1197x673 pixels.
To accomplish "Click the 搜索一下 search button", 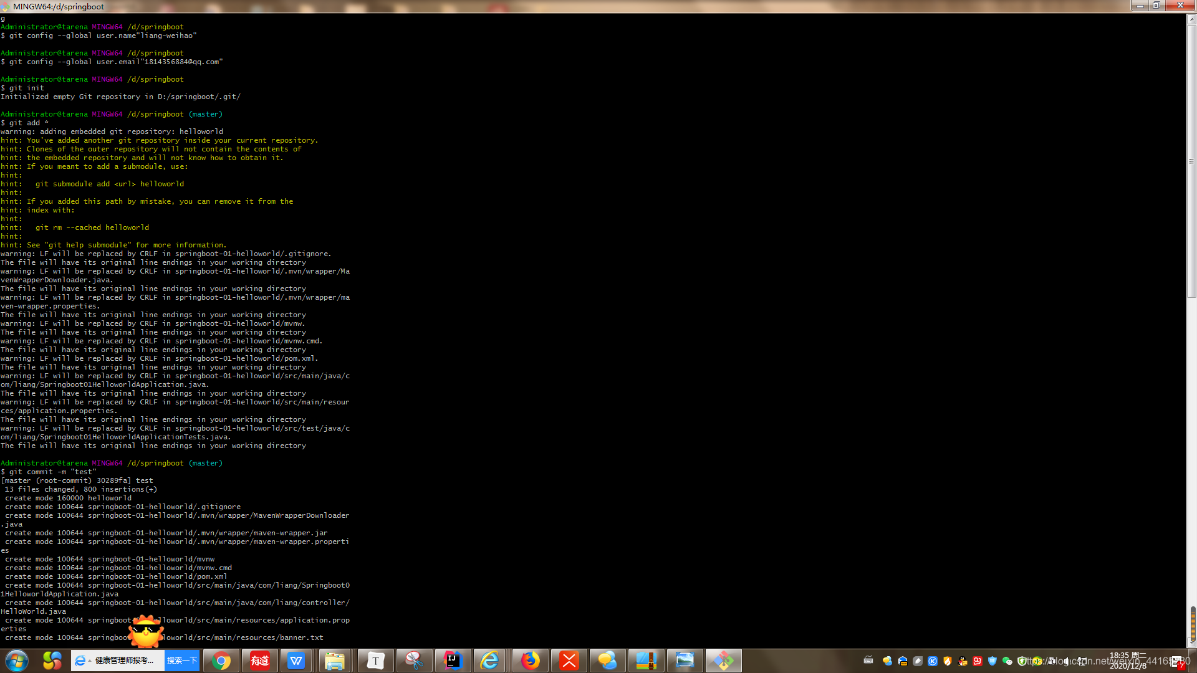I will pos(182,661).
